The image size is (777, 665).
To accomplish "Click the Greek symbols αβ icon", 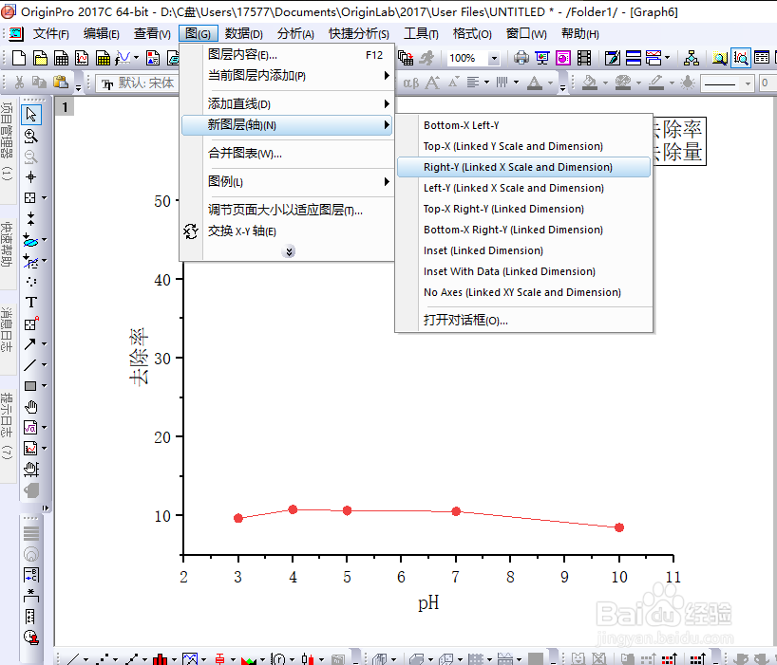I will click(410, 83).
